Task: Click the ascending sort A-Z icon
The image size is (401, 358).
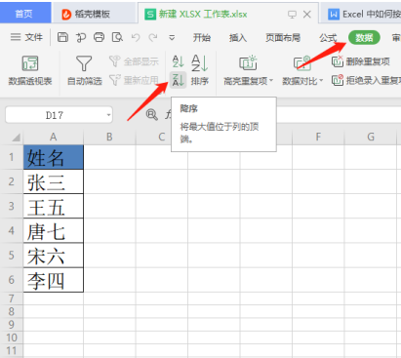Action: [178, 61]
